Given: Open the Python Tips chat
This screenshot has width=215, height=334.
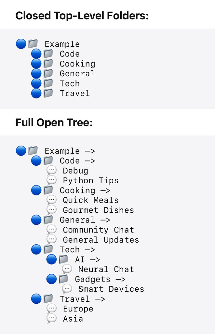Looking at the screenshot, I should point(90,180).
